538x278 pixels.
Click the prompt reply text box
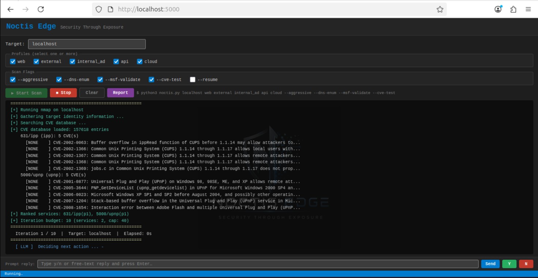[258, 264]
